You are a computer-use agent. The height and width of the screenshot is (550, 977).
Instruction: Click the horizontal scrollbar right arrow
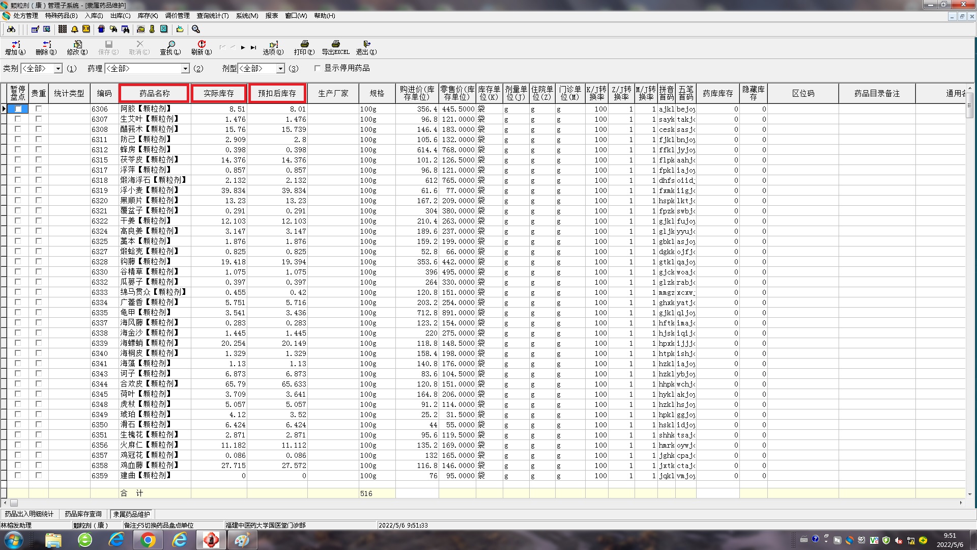point(961,503)
